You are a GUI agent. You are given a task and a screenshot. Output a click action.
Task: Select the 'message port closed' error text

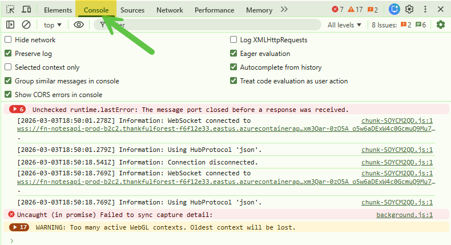coord(191,110)
